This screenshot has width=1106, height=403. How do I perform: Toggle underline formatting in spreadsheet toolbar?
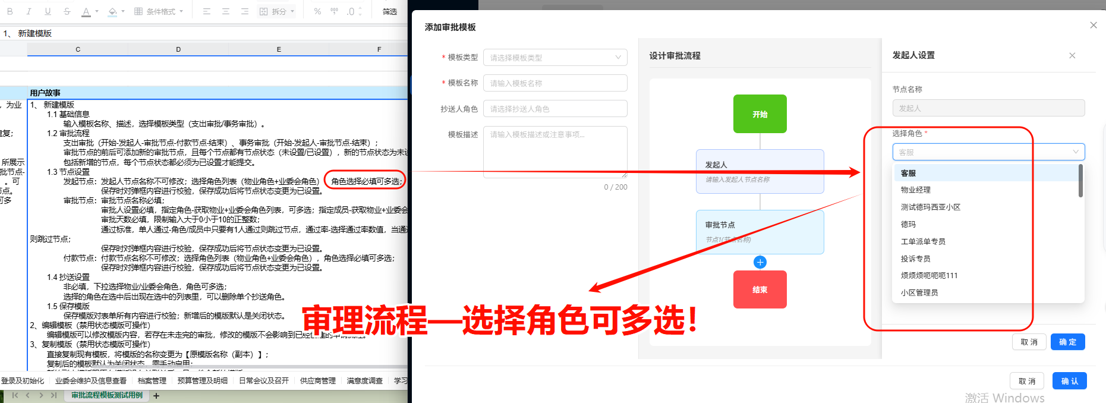48,11
